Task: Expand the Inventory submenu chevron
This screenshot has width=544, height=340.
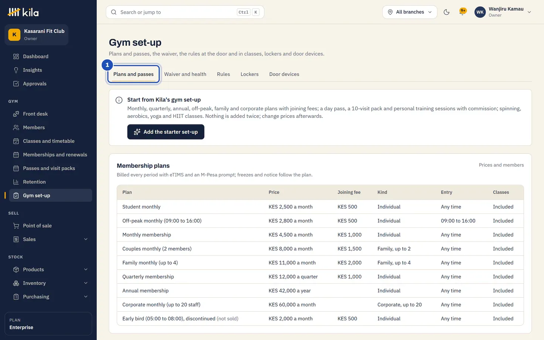Action: click(x=86, y=283)
